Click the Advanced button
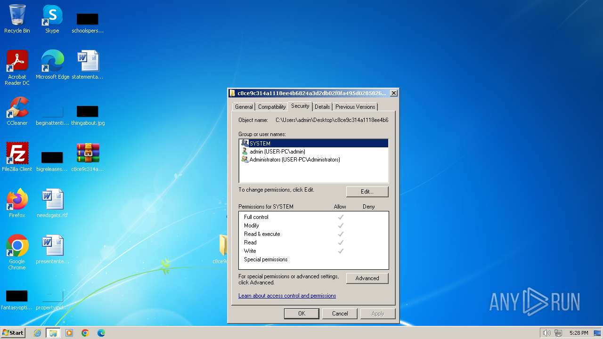Screen dimensions: 603x339 tap(367, 278)
